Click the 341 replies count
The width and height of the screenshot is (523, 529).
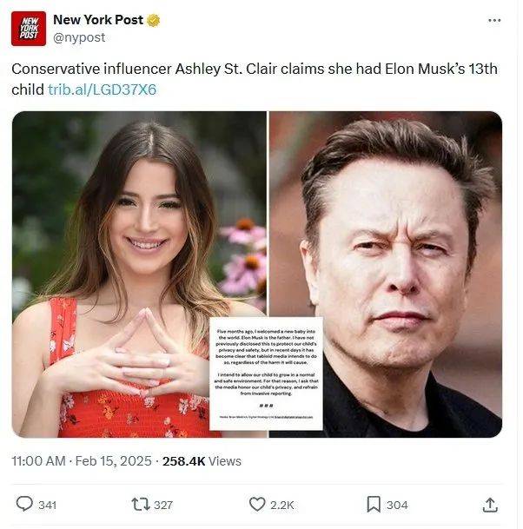click(47, 505)
